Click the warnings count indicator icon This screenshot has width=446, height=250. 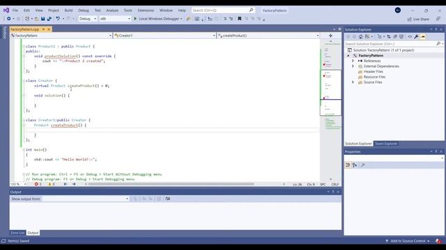click(49, 184)
